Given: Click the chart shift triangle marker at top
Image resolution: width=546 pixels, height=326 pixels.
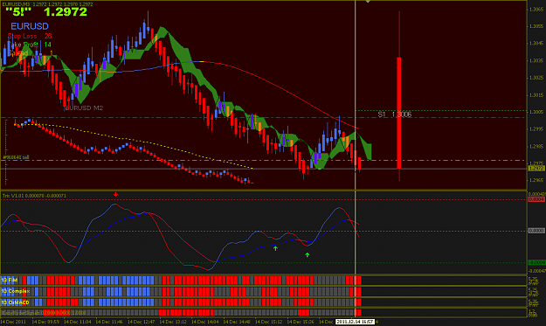Looking at the screenshot, I should click(x=368, y=2).
